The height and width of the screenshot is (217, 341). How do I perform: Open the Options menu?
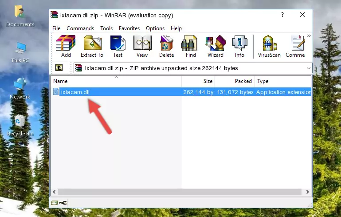click(x=155, y=28)
